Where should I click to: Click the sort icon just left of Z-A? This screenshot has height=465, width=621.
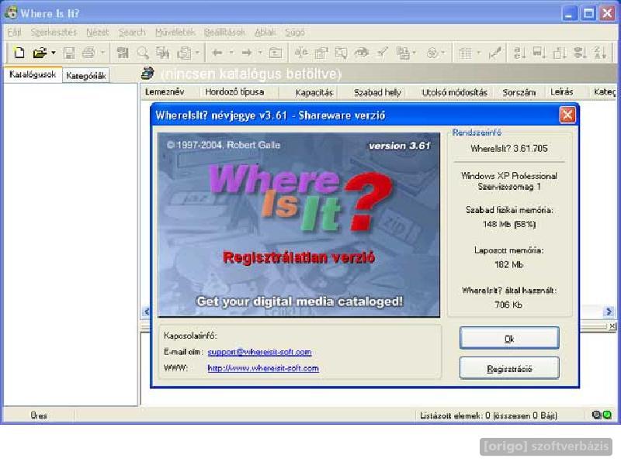click(x=580, y=52)
